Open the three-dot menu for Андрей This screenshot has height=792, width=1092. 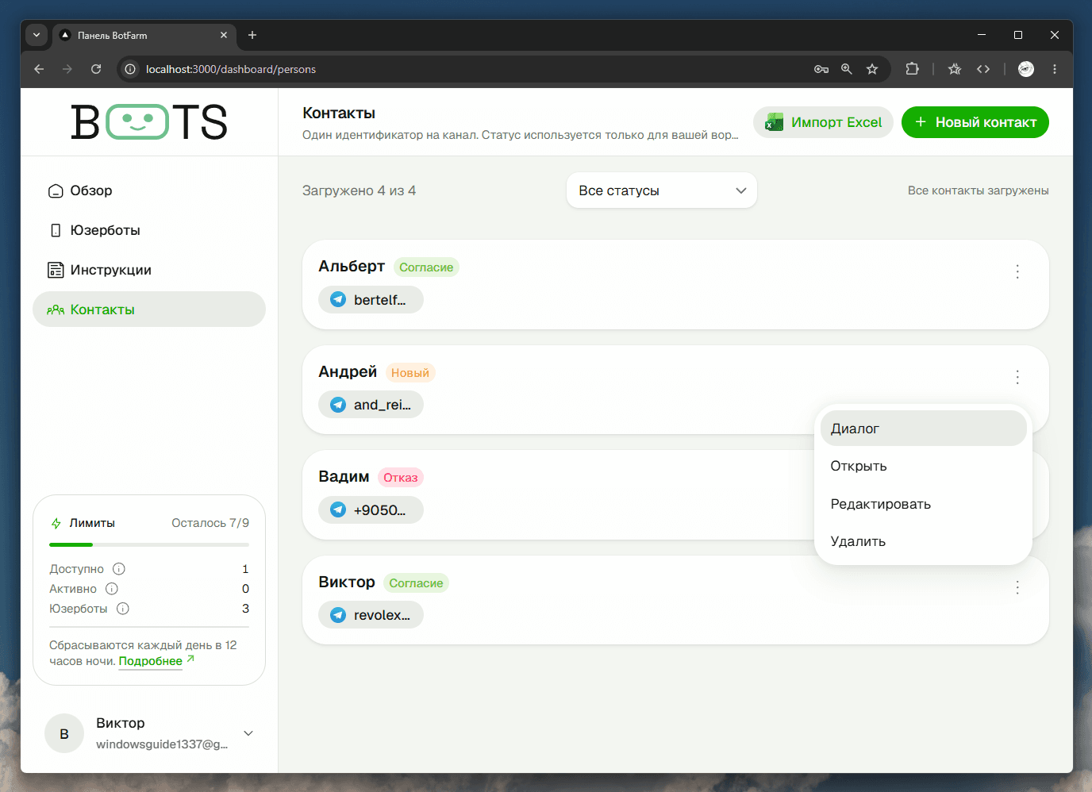coord(1017,377)
